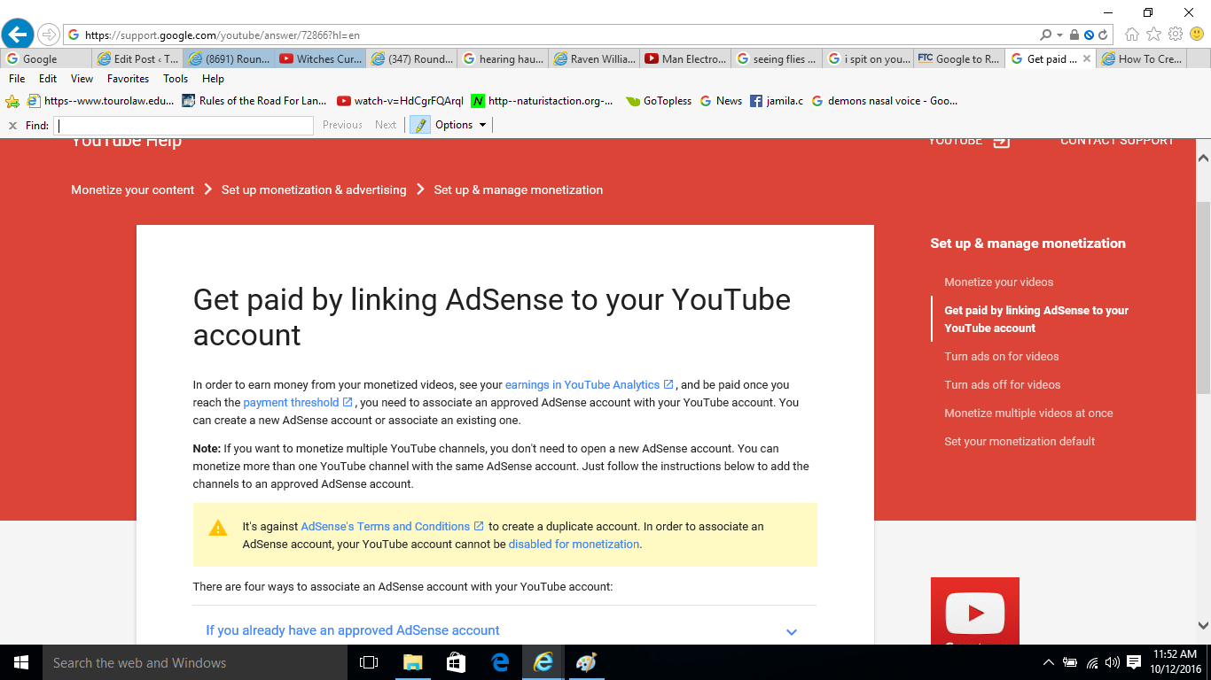
Task: Open the Windows Store taskbar icon
Action: click(x=456, y=662)
